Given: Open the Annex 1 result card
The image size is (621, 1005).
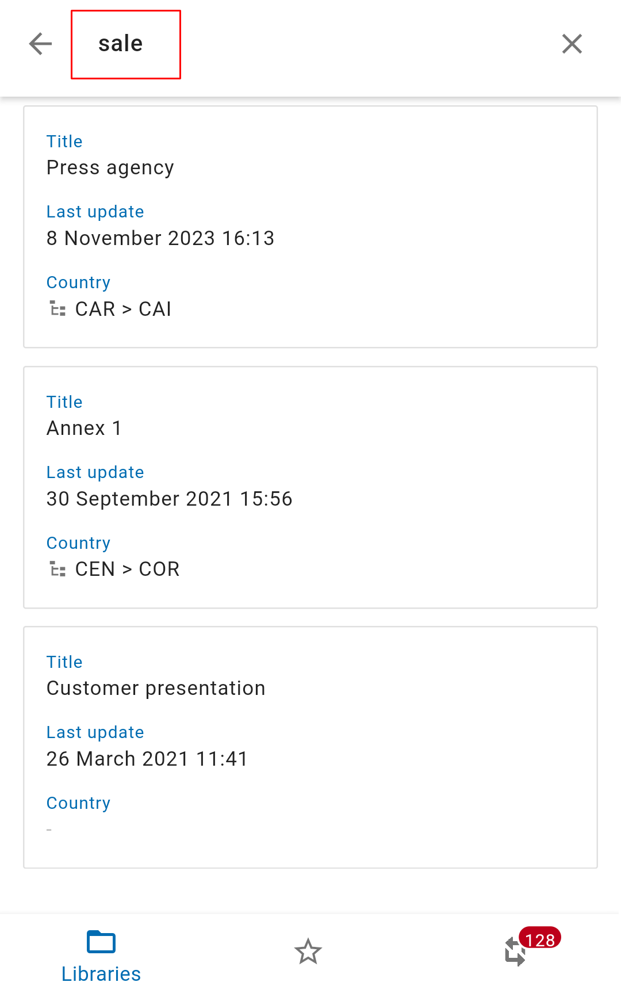Looking at the screenshot, I should 310,487.
